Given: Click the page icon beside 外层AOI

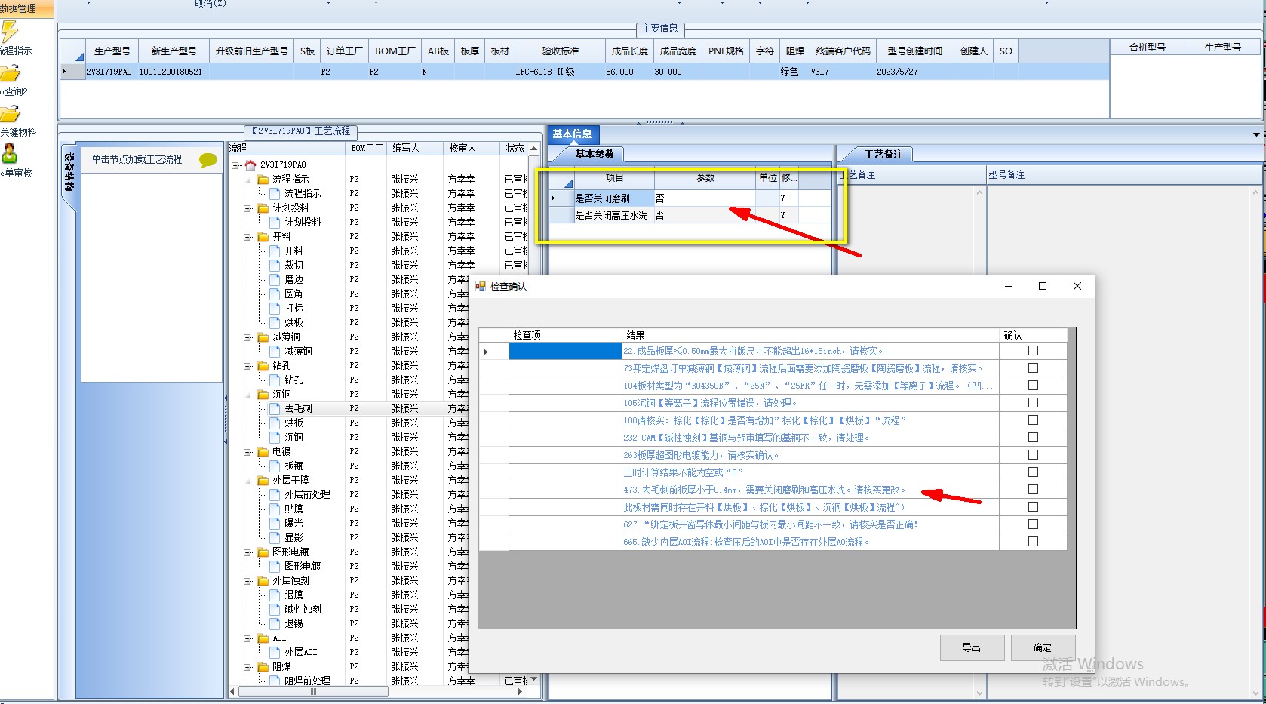Looking at the screenshot, I should pyautogui.click(x=275, y=652).
